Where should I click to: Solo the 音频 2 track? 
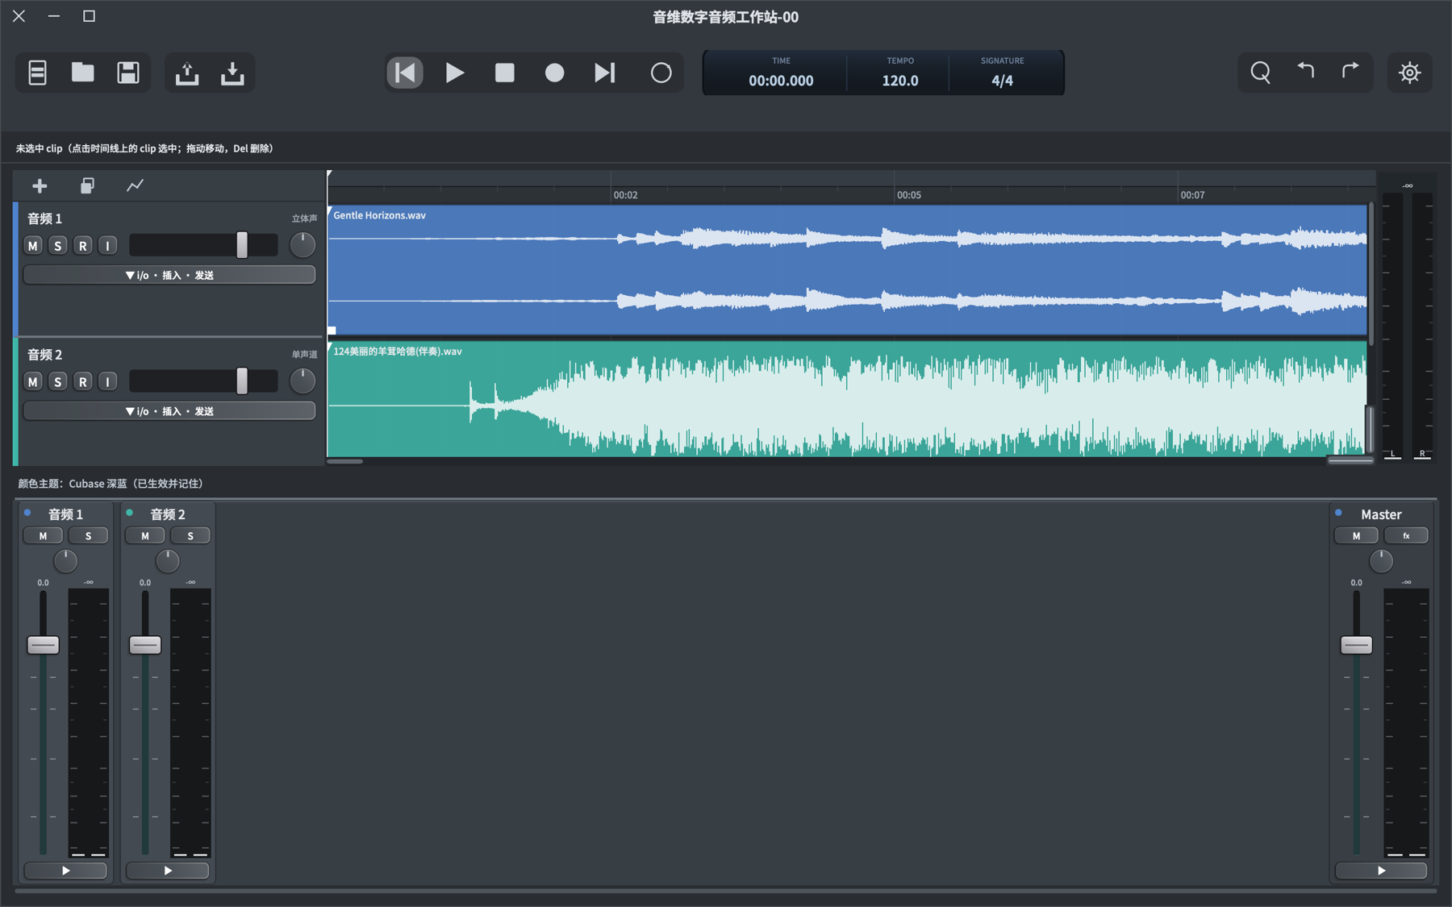pos(58,382)
